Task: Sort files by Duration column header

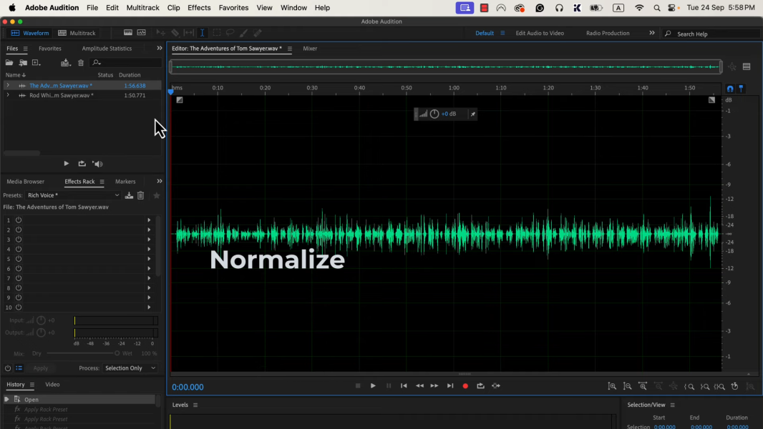Action: click(x=130, y=75)
